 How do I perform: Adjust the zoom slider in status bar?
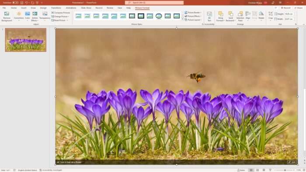285,170
